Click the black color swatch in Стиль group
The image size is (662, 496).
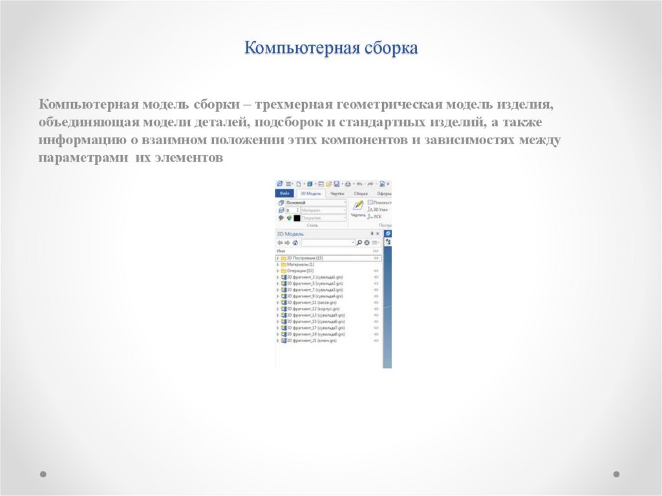pos(297,218)
